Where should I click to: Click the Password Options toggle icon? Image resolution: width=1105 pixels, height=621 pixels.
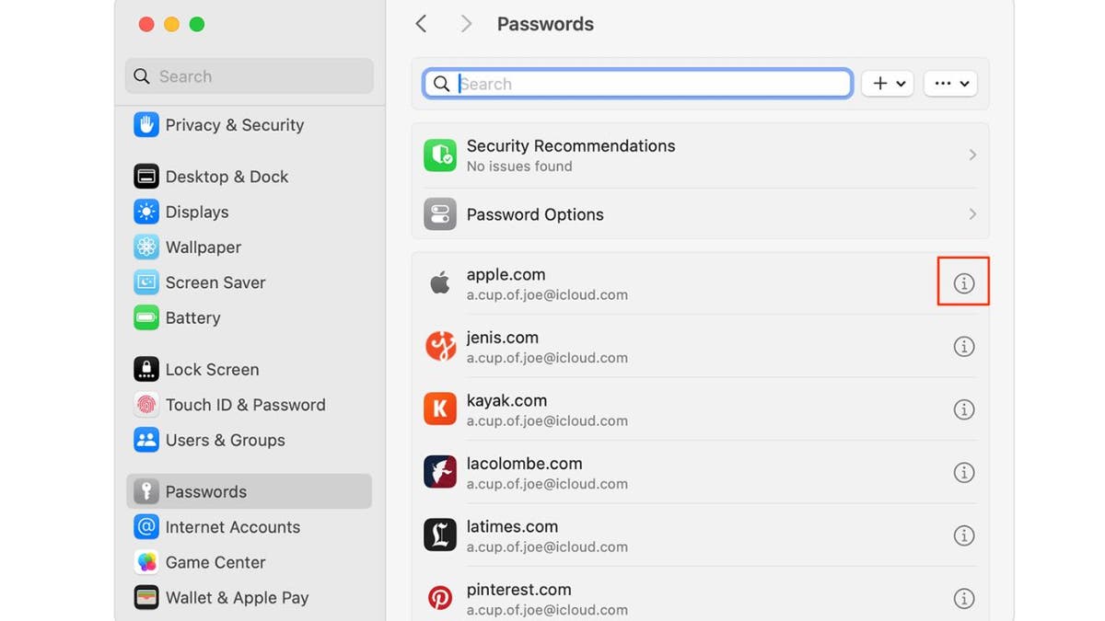[440, 214]
